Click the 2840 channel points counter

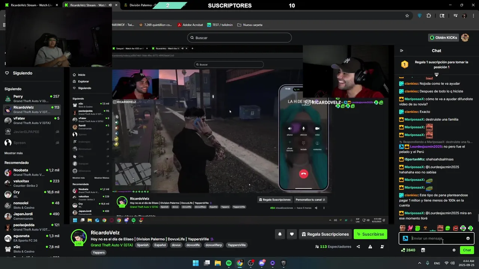tap(408, 250)
